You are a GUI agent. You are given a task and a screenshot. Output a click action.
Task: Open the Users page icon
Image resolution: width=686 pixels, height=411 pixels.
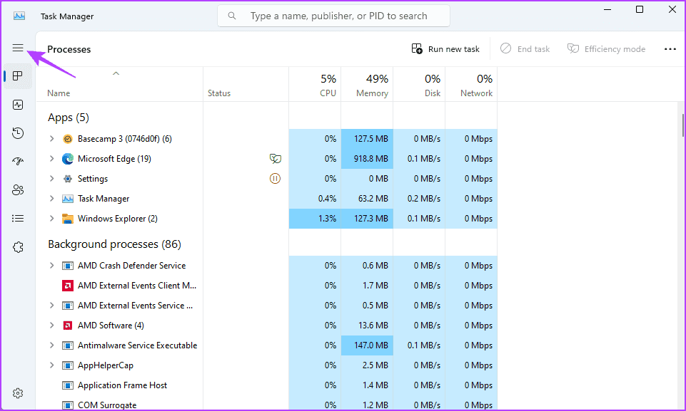tap(18, 190)
